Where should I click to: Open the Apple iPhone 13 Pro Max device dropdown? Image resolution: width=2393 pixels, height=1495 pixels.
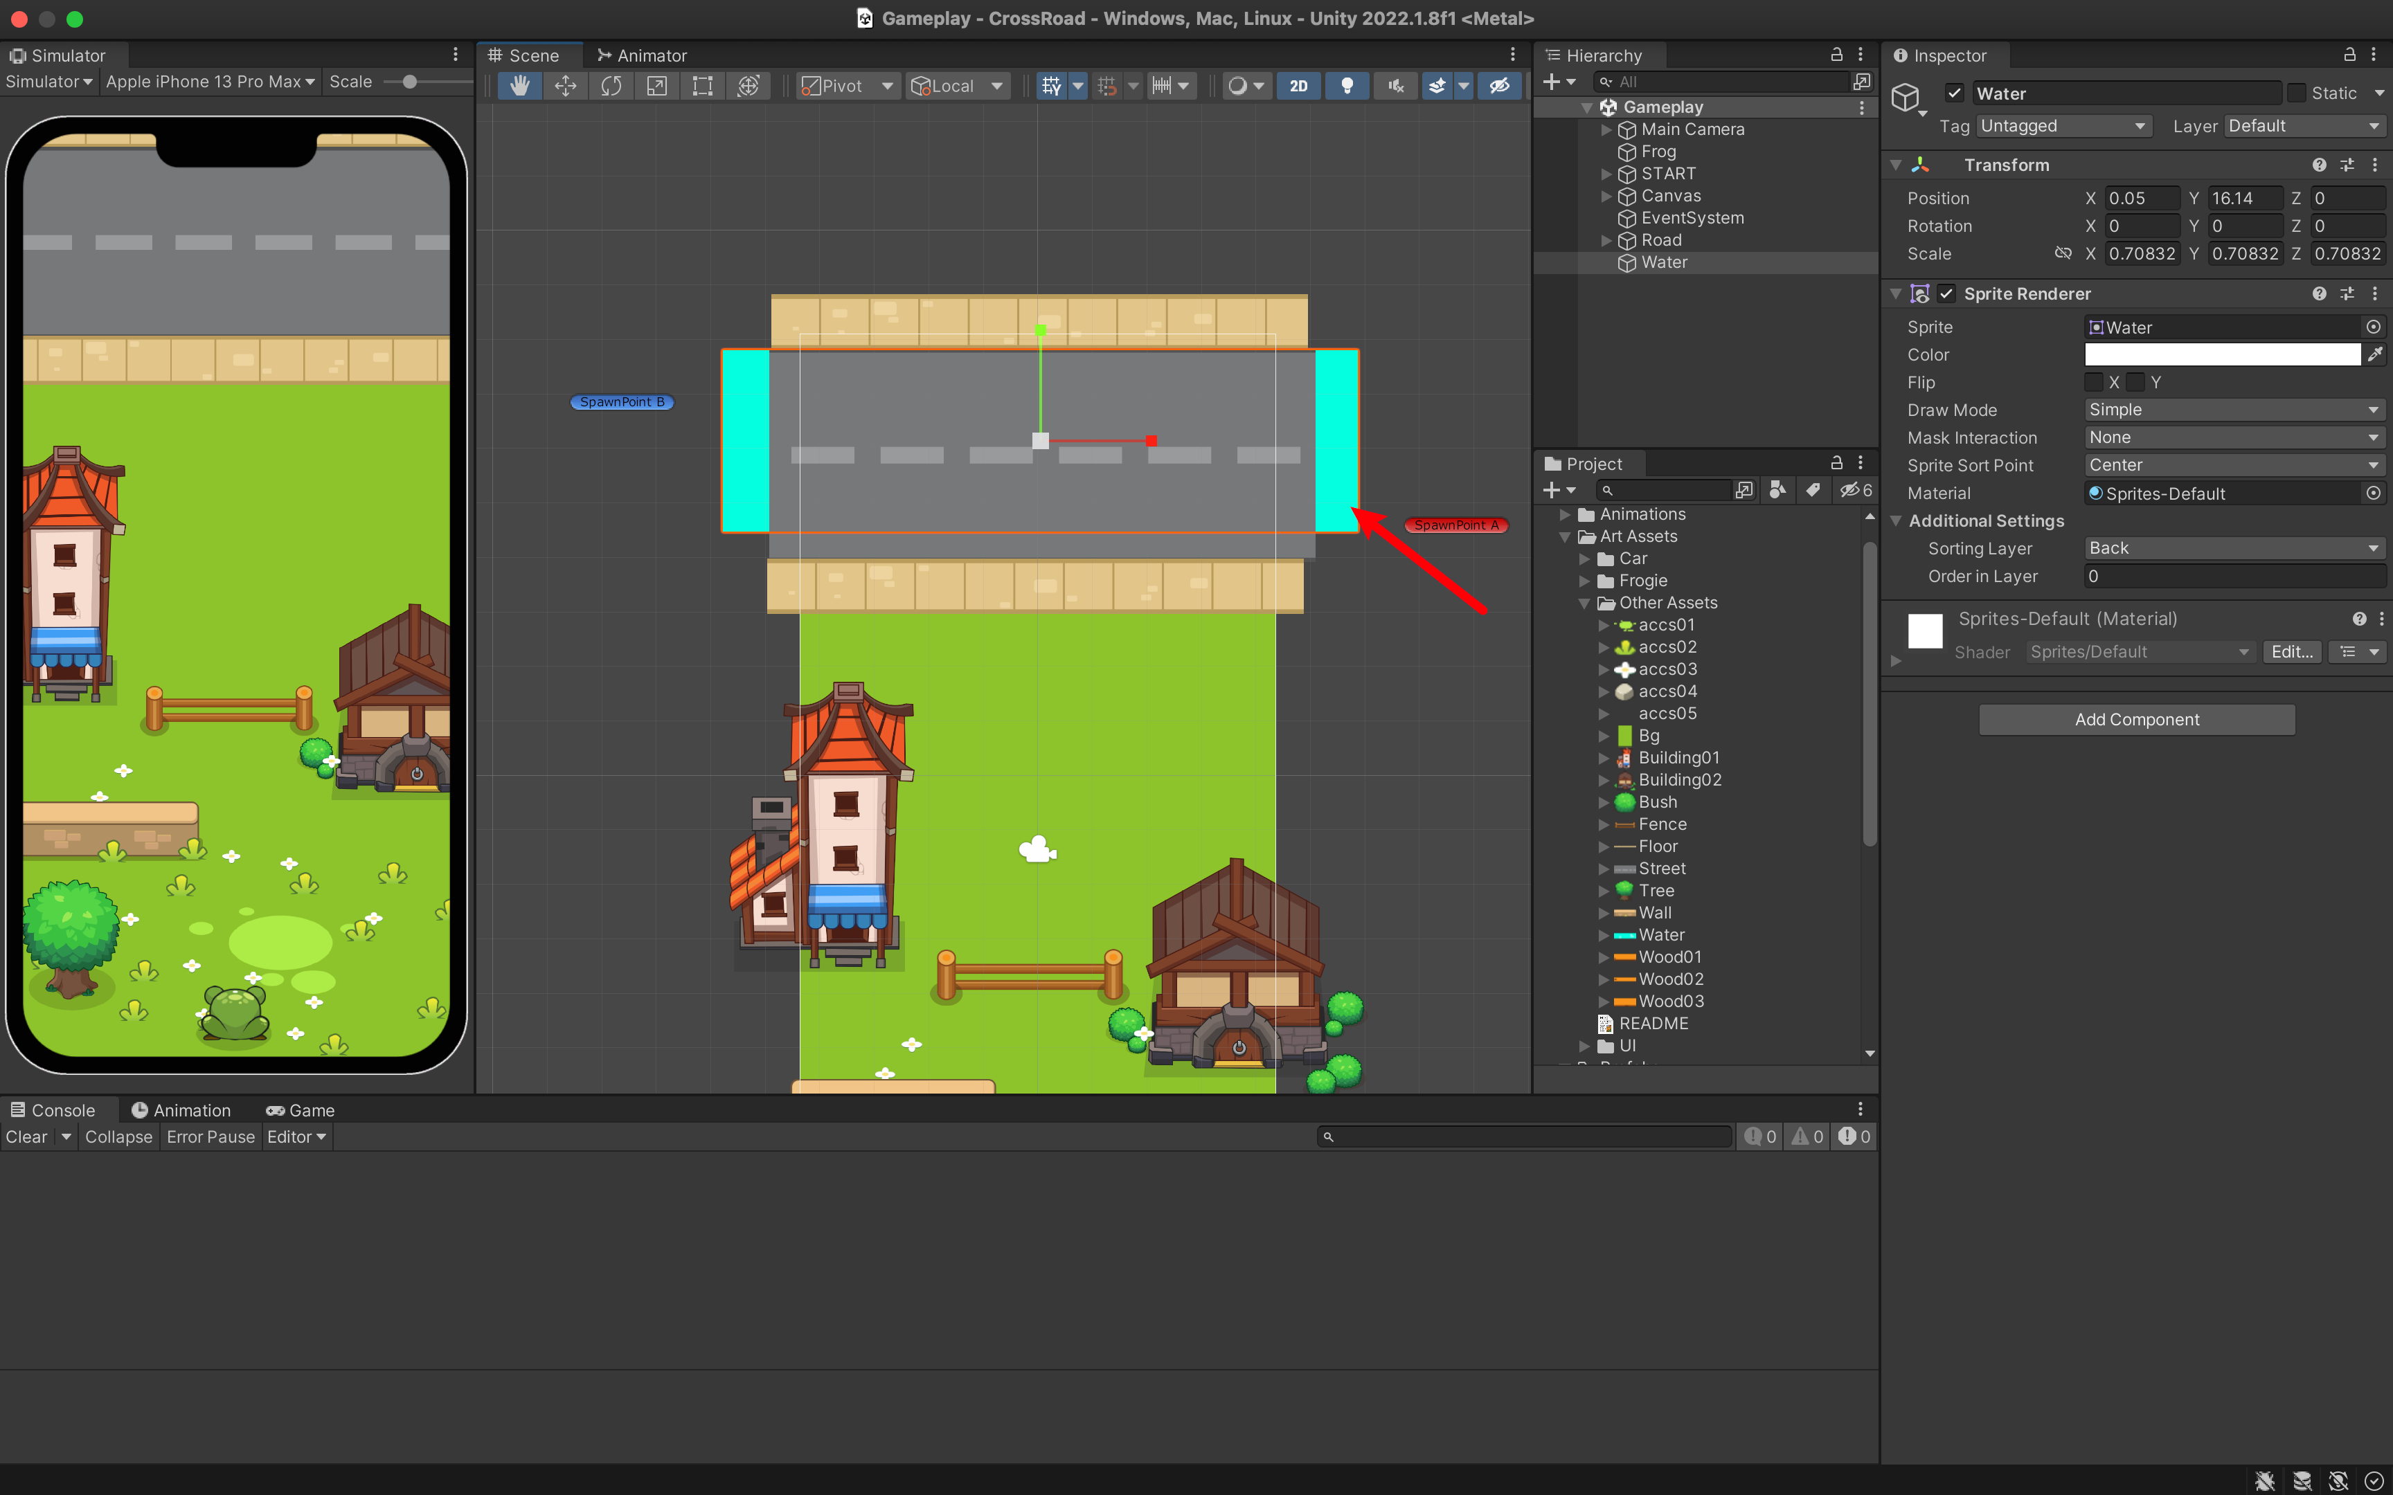tap(210, 82)
